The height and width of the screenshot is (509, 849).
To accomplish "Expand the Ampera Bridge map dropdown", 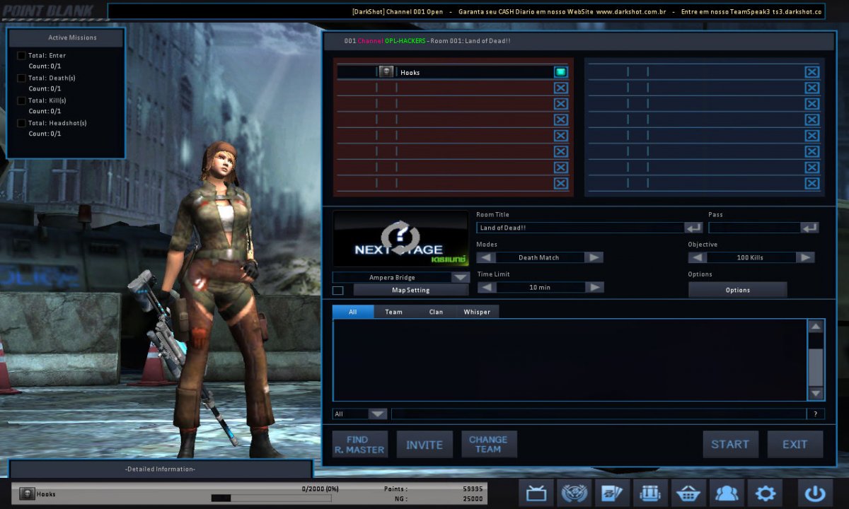I will click(460, 278).
